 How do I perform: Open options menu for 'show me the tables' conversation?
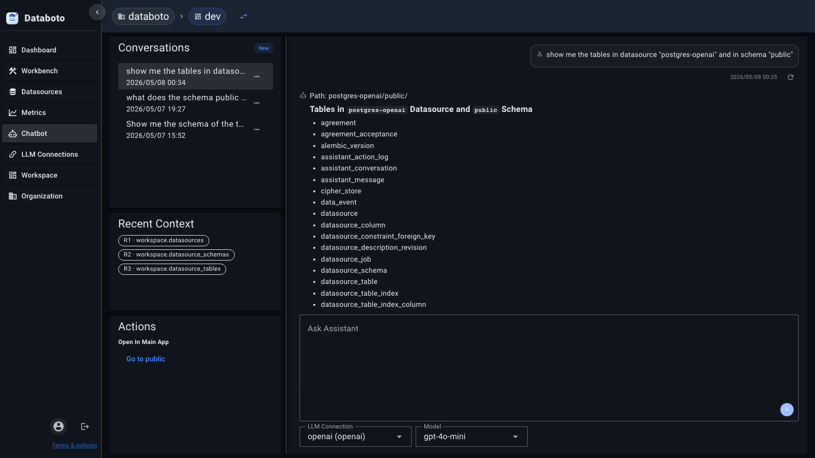point(257,76)
